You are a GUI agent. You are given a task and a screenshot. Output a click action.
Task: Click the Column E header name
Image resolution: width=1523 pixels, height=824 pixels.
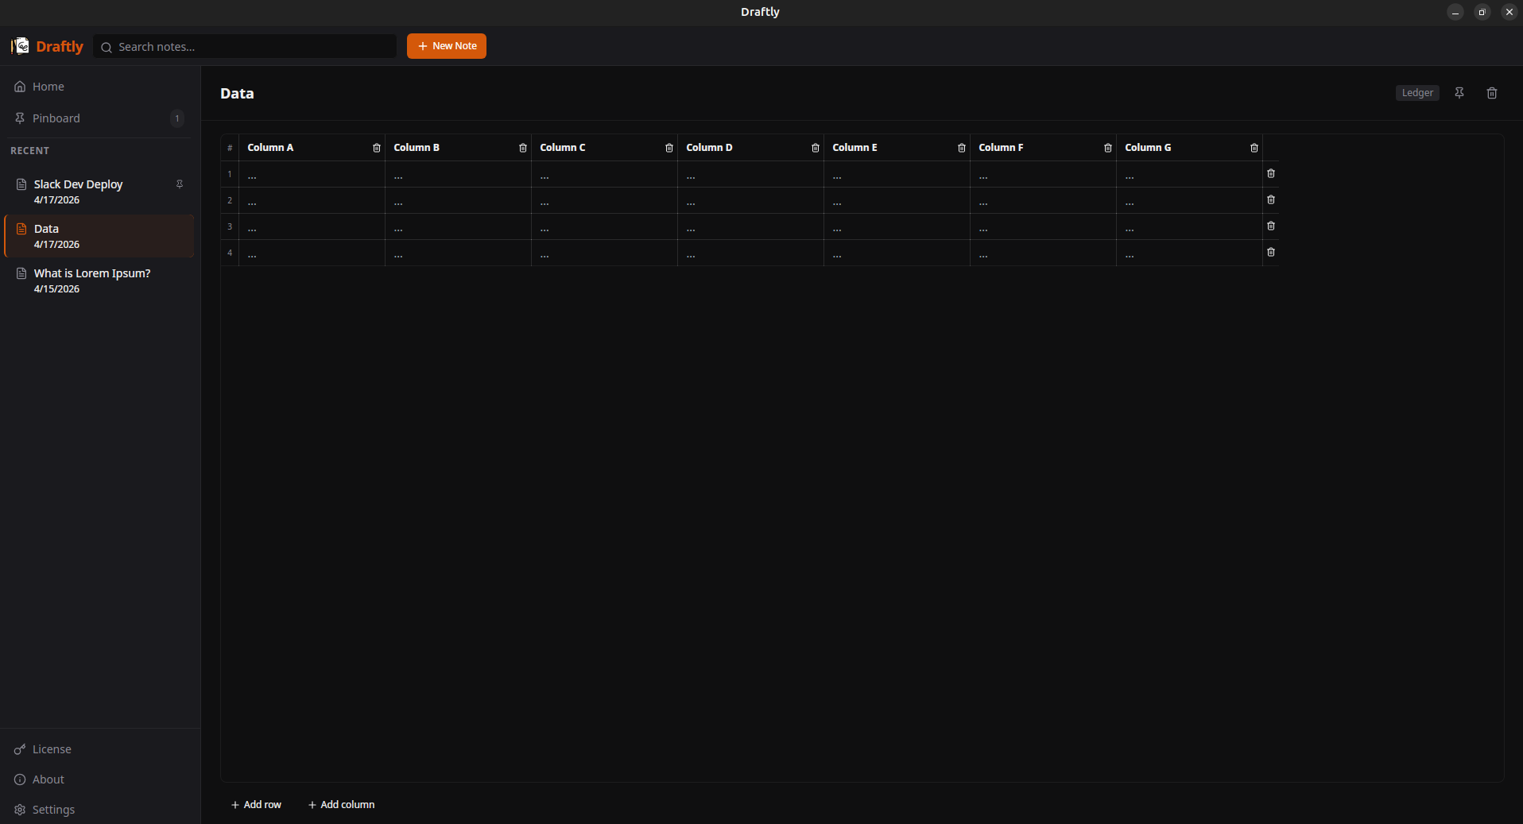click(x=855, y=148)
